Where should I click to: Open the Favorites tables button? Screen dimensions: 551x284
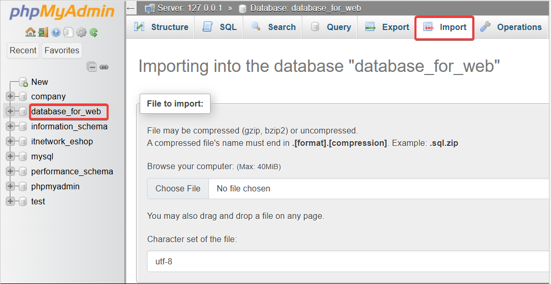62,50
